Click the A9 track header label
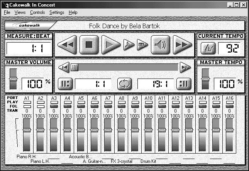Viewport: 249px width, 171px height. click(135, 98)
